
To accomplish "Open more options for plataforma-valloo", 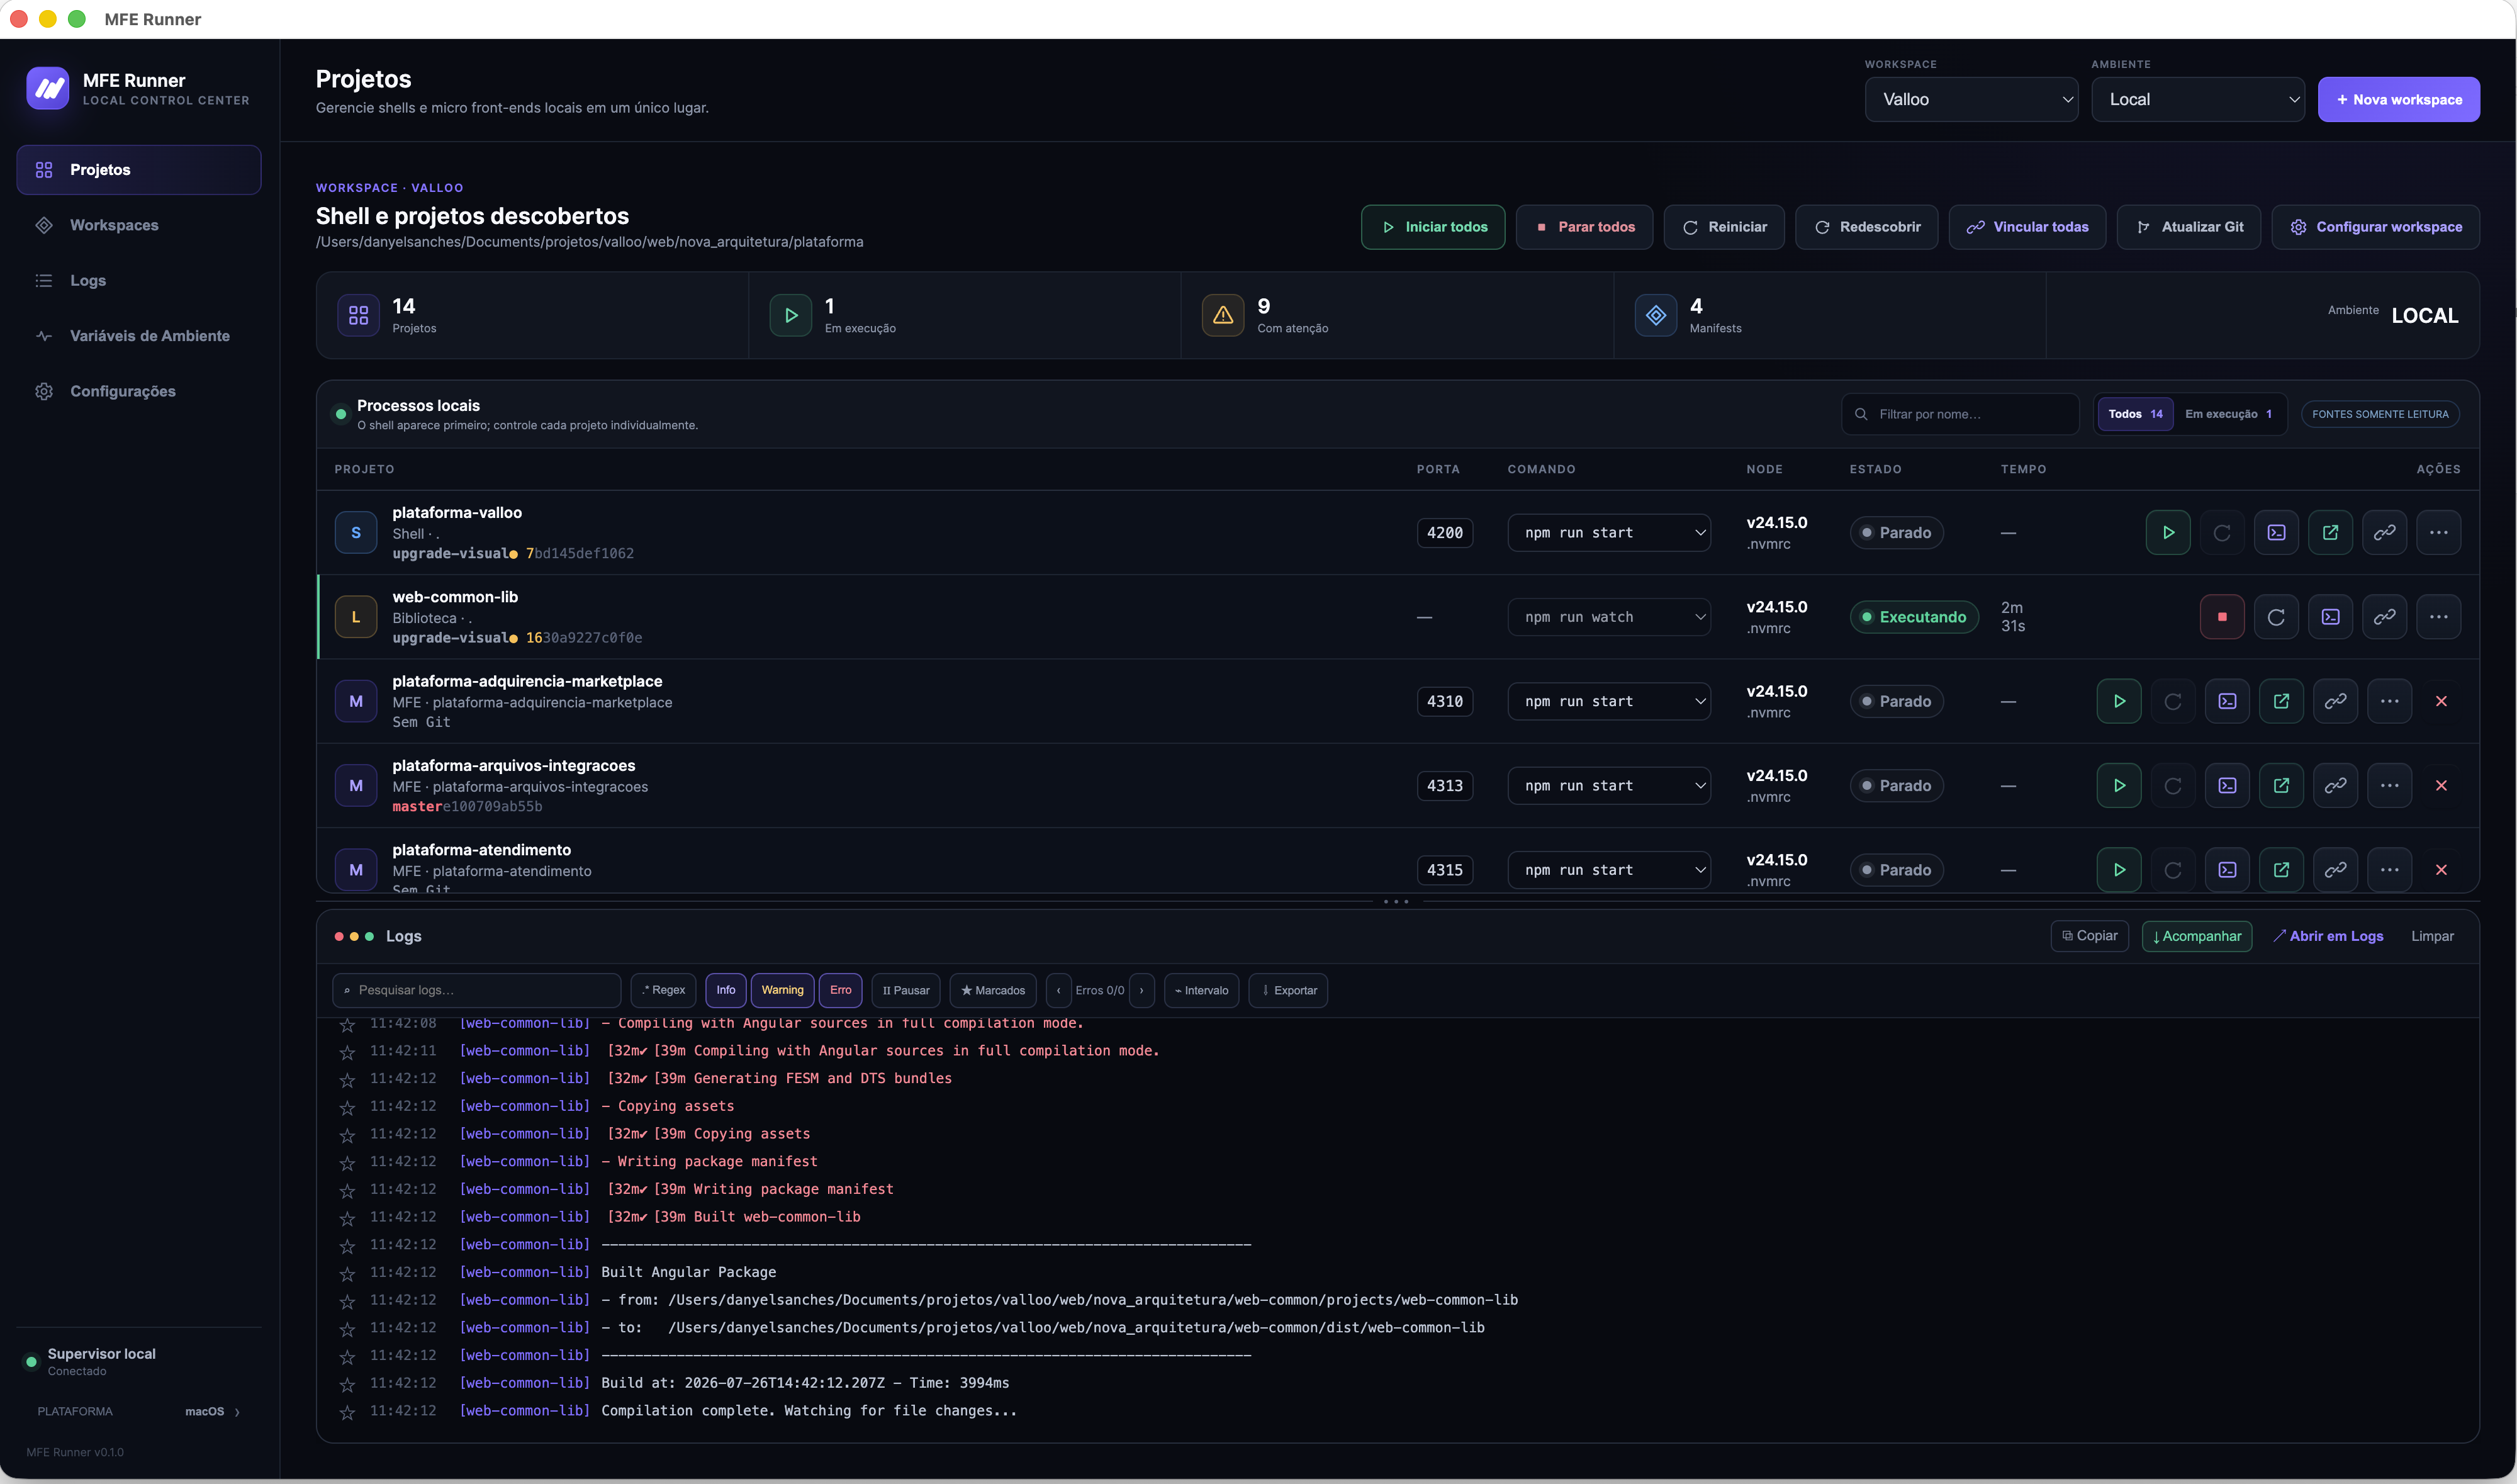I will (x=2438, y=533).
